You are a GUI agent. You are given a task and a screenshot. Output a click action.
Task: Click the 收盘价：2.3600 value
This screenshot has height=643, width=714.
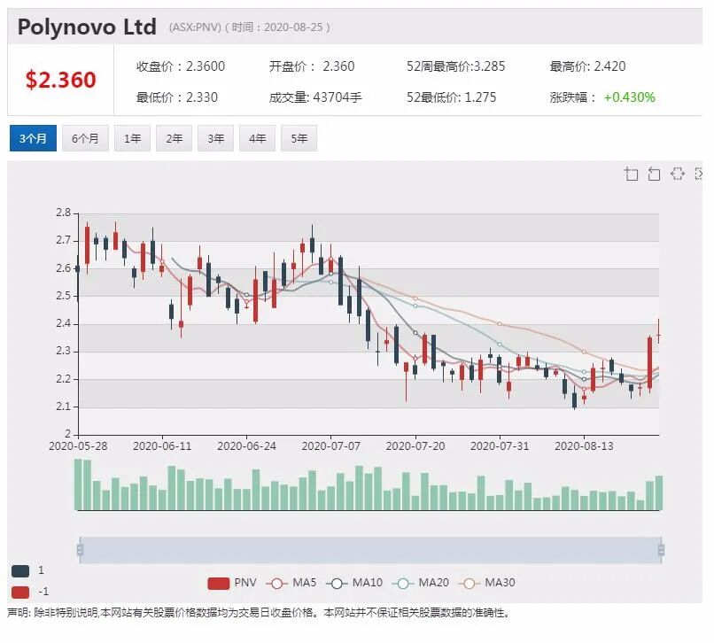pos(181,66)
